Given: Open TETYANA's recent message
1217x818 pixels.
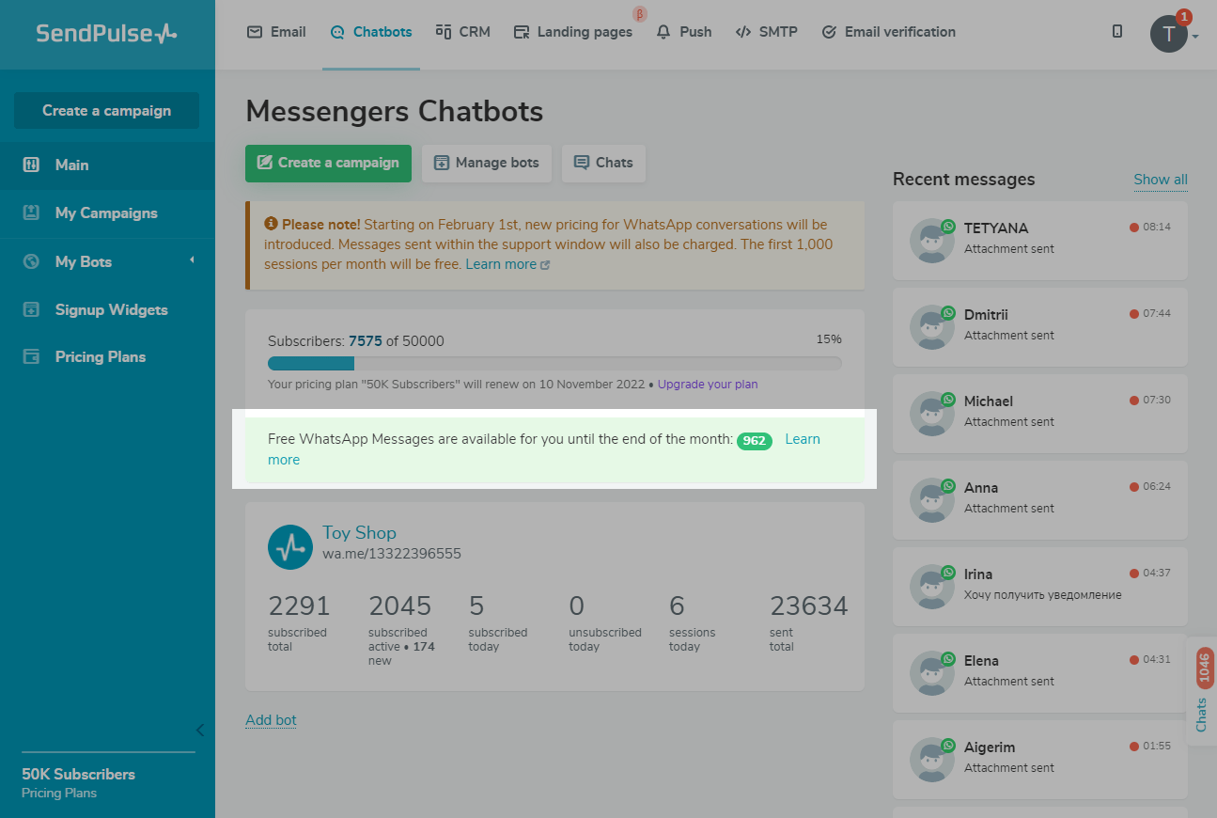Looking at the screenshot, I should coord(1039,241).
